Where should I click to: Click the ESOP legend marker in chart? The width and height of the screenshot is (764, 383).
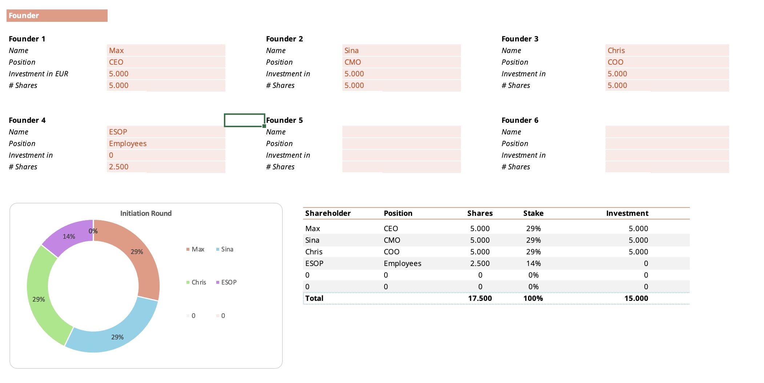coord(218,282)
